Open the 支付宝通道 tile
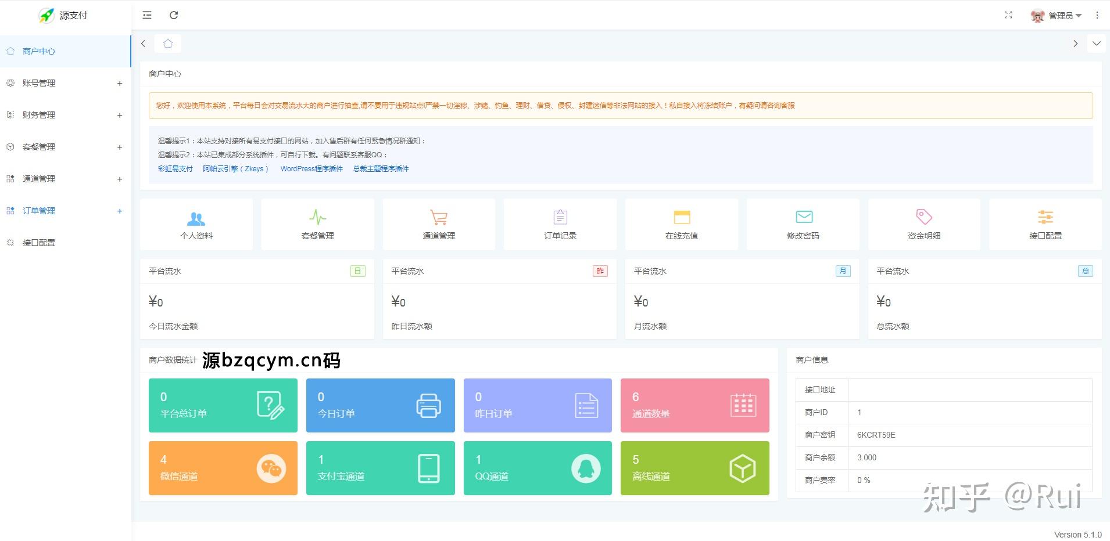 coord(381,468)
